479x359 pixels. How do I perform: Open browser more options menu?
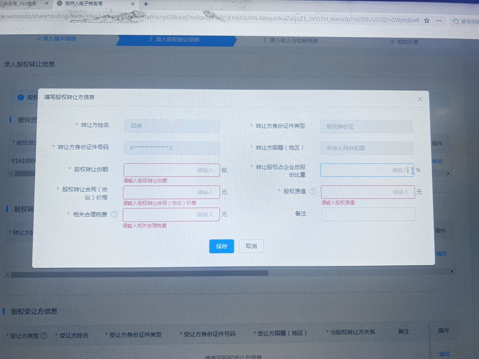(439, 20)
